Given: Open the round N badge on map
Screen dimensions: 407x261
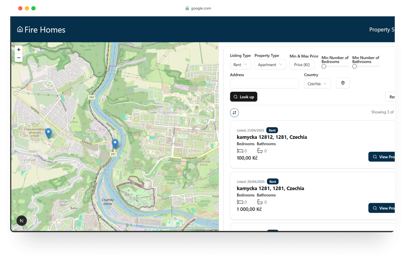Looking at the screenshot, I should point(22,221).
